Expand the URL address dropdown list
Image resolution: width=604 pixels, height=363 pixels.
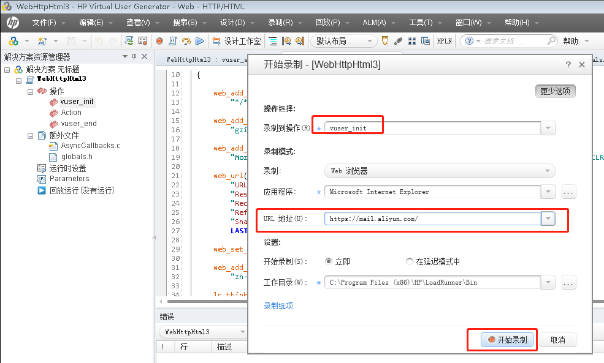[548, 219]
